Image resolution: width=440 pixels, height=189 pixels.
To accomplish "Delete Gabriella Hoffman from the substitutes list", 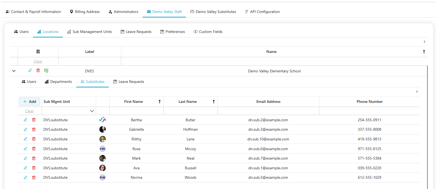I will pos(34,130).
